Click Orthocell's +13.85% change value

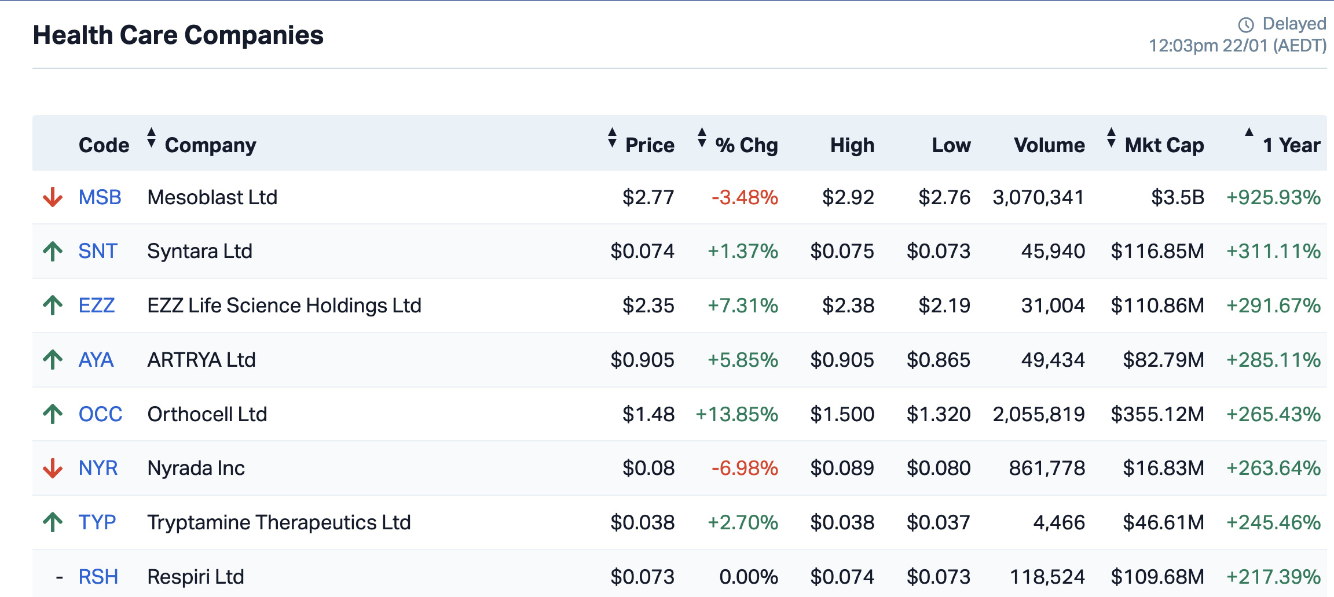(x=737, y=414)
